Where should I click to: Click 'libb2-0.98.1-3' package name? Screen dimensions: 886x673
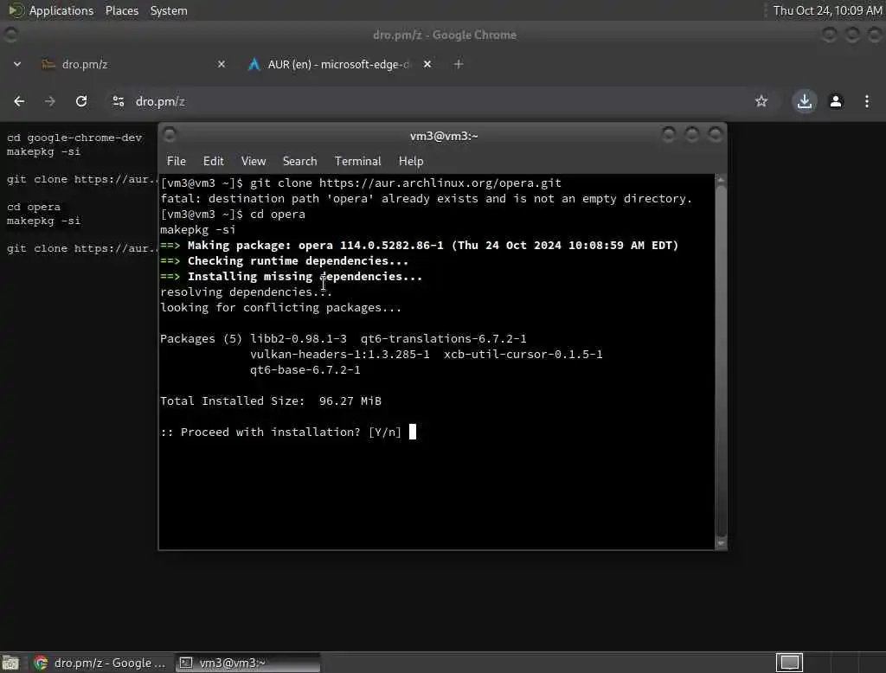pyautogui.click(x=299, y=339)
